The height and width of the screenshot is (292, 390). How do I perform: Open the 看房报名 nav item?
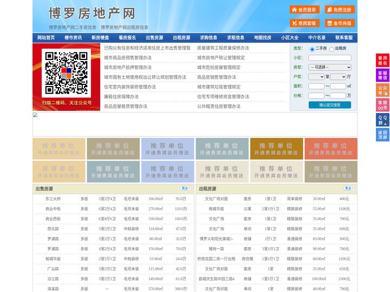coord(127,38)
